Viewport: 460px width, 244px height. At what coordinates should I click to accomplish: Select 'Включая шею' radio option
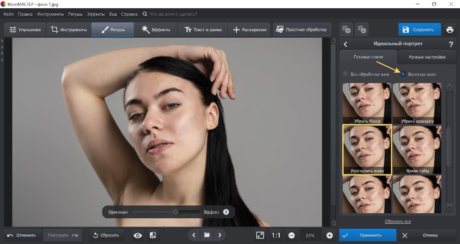point(403,74)
